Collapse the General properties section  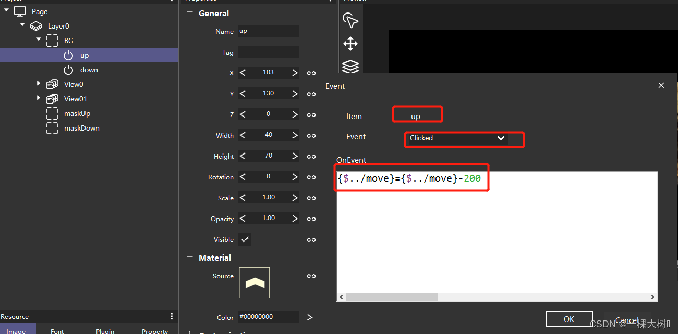pos(189,13)
